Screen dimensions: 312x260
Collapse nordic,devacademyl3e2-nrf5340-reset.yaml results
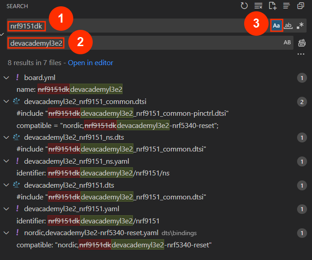tap(6, 233)
